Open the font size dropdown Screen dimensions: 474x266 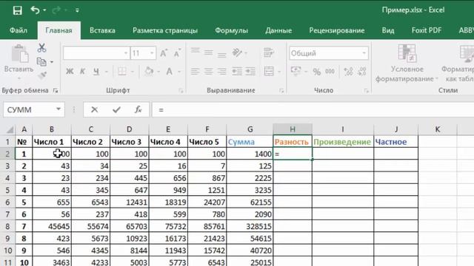point(152,53)
